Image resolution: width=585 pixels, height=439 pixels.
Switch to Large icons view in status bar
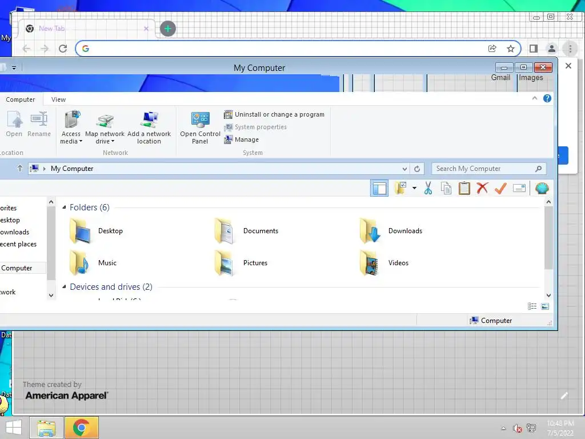(545, 306)
